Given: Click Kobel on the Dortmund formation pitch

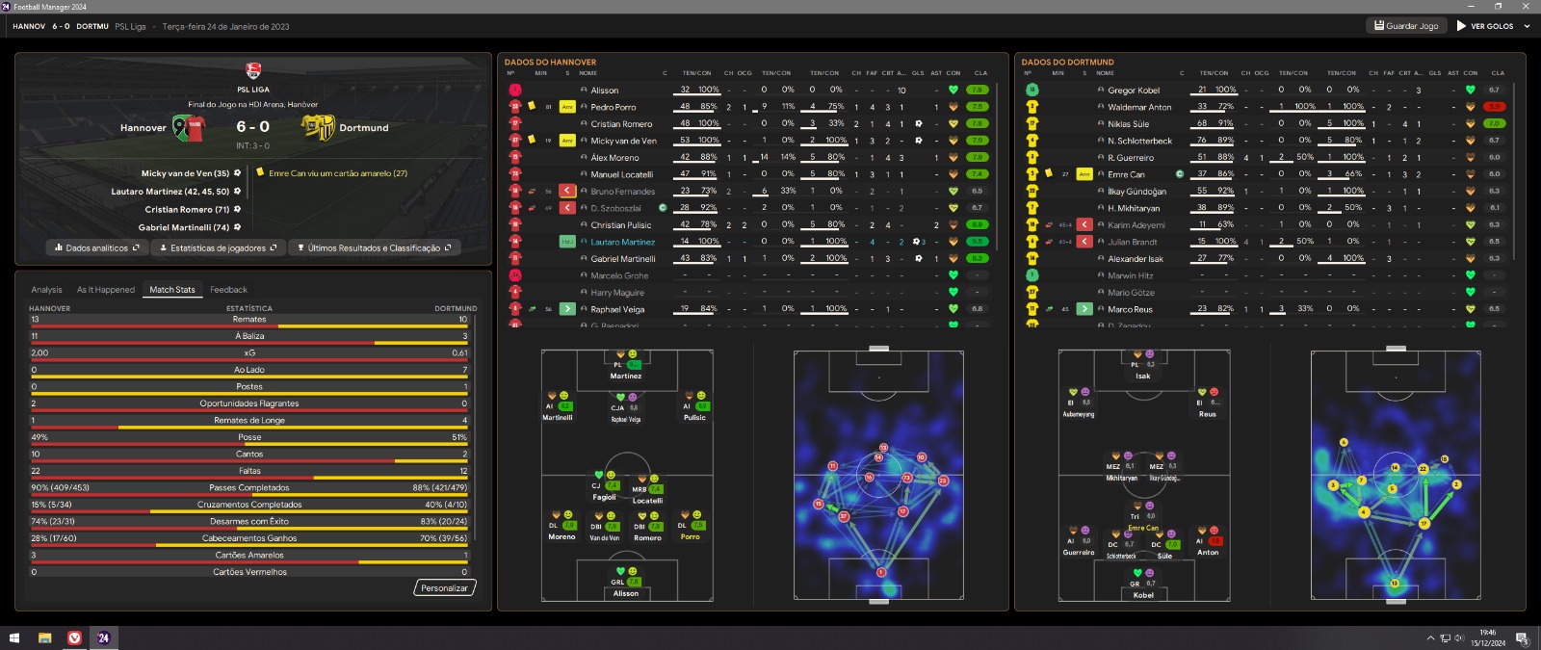Looking at the screenshot, I should [1142, 585].
